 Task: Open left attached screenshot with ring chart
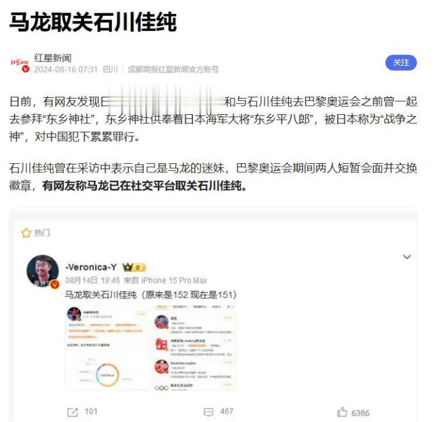(x=107, y=348)
